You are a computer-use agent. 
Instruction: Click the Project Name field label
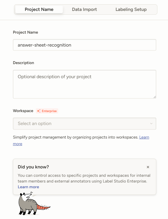point(26,32)
